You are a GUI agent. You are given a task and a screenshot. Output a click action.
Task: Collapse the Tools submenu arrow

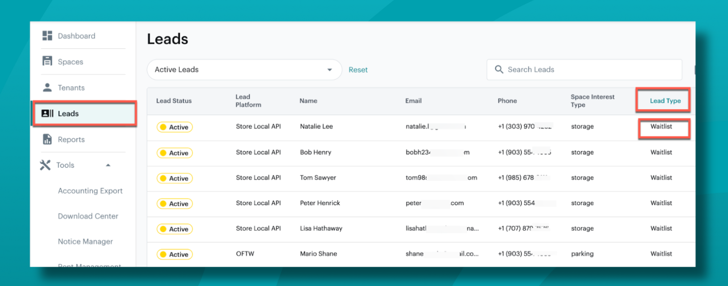click(x=108, y=165)
